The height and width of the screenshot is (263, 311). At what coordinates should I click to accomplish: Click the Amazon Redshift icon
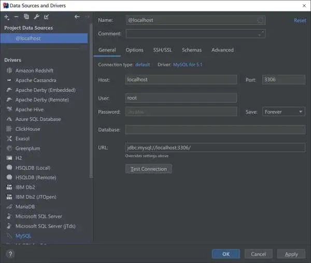click(9, 70)
